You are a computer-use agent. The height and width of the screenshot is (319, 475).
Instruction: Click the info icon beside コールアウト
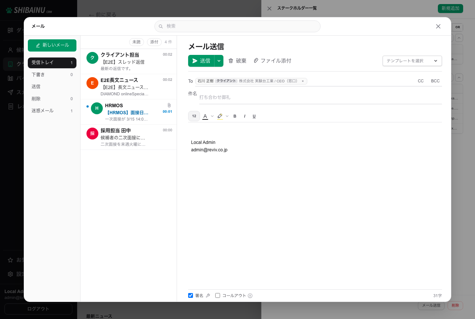pyautogui.click(x=250, y=296)
